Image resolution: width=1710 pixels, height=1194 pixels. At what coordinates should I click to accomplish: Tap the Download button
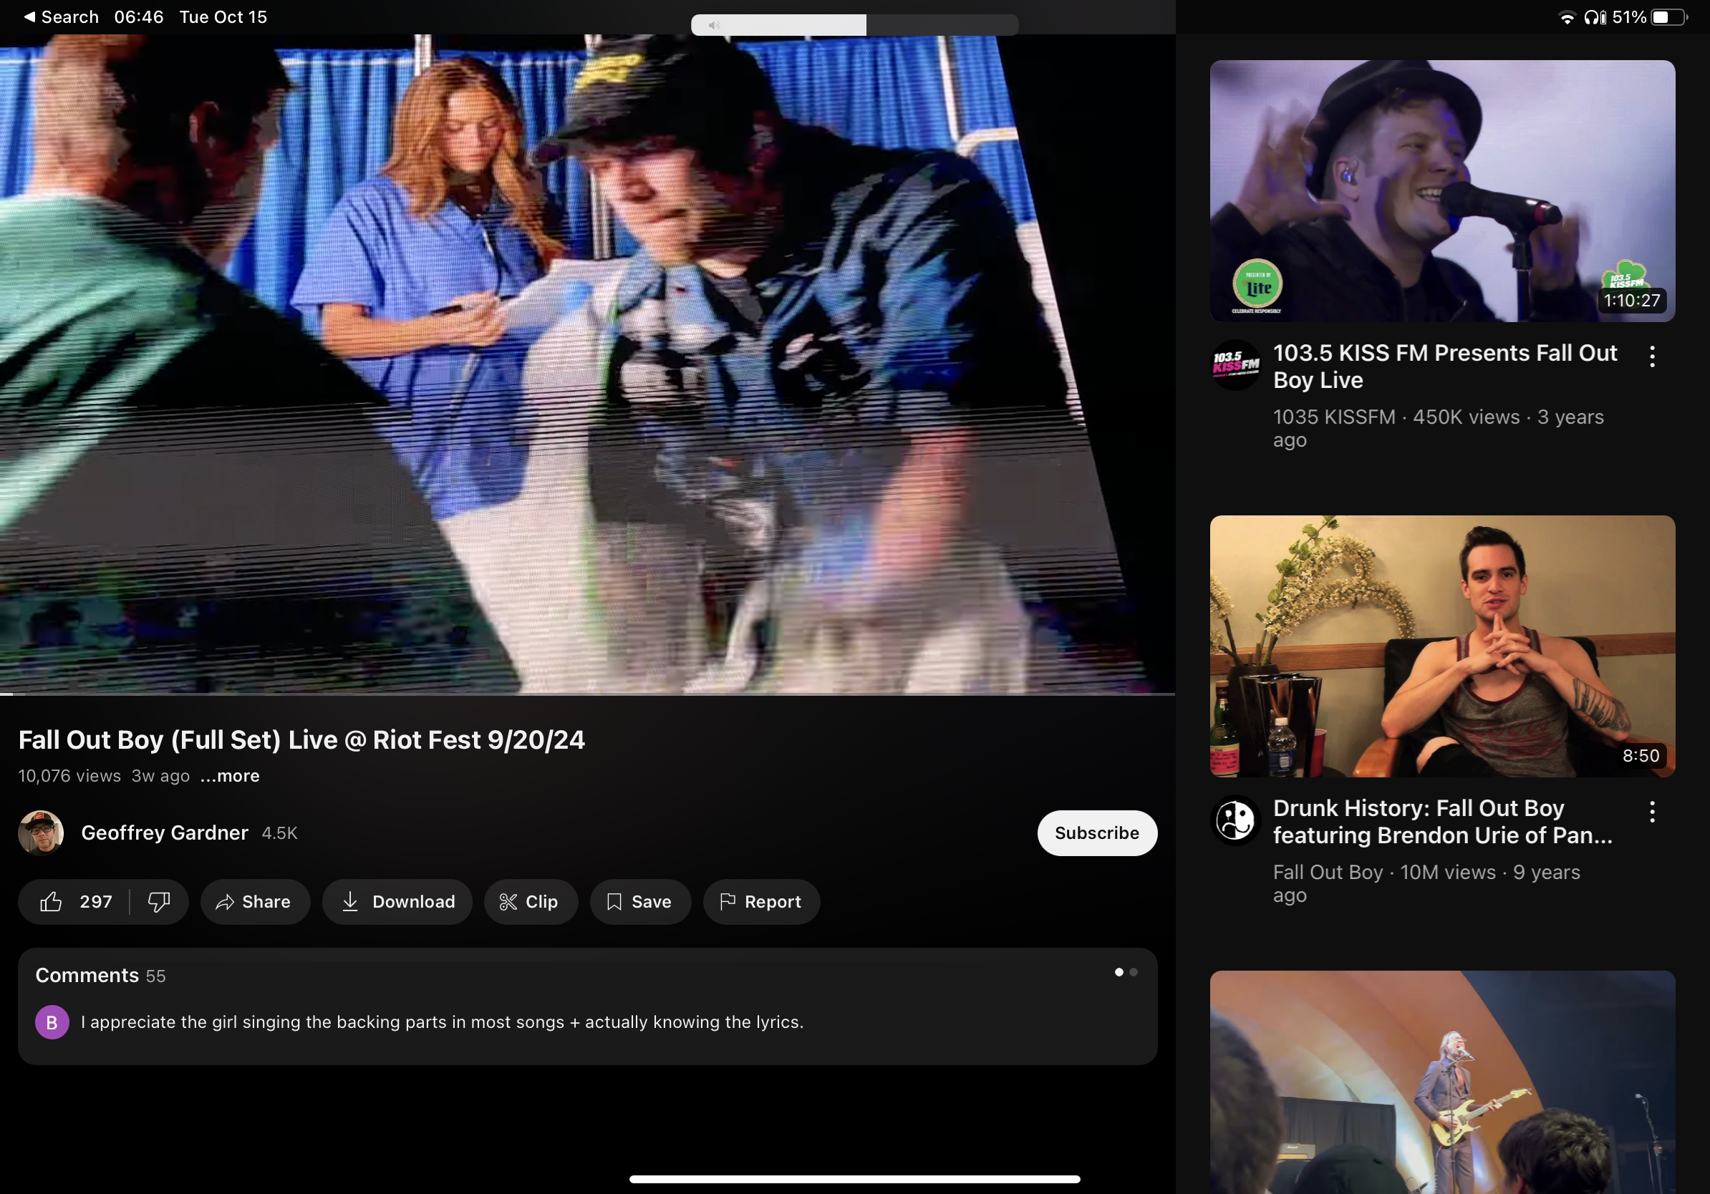click(397, 901)
